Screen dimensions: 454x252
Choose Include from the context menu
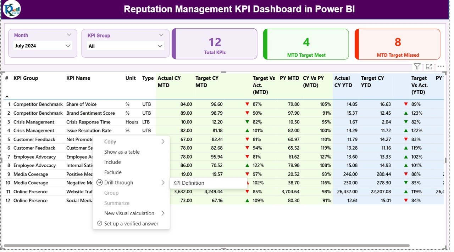[112, 162]
